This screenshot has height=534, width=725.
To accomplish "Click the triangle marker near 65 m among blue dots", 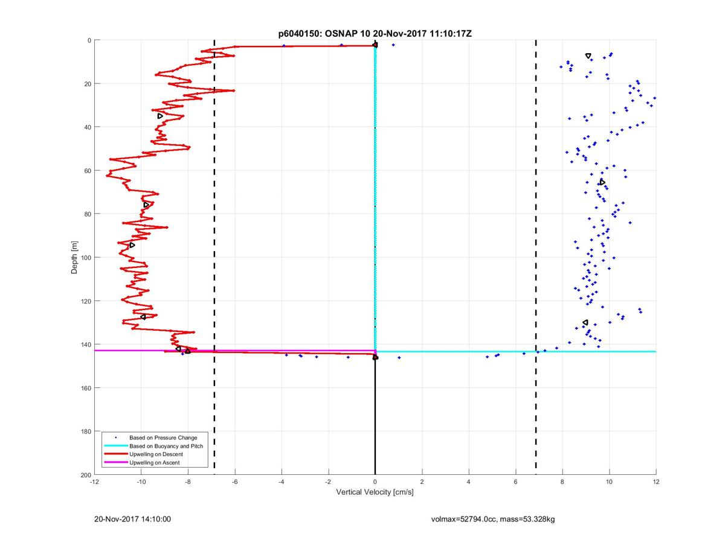I will click(x=602, y=182).
